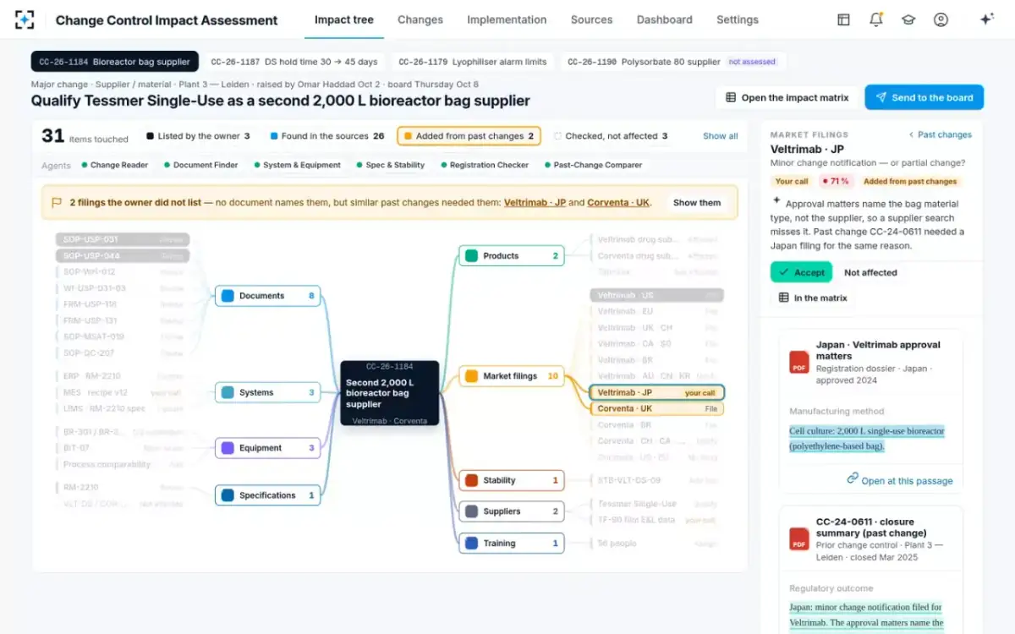The height and width of the screenshot is (634, 1015).
Task: Expand the Specifications branch node
Action: coord(267,495)
